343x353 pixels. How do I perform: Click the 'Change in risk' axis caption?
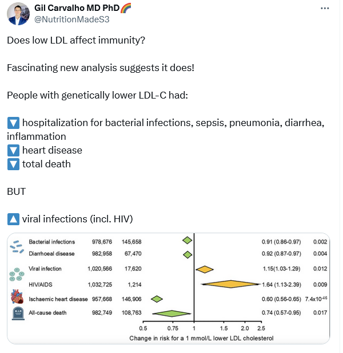click(x=201, y=338)
